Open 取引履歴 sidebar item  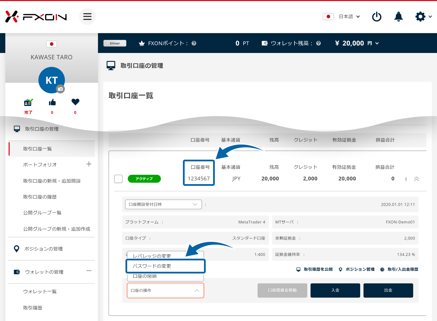click(33, 308)
